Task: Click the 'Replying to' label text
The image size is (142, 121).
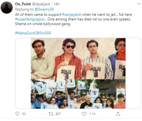Action: click(24, 9)
